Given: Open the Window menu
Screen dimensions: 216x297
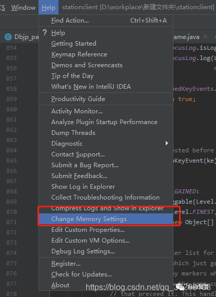Looking at the screenshot, I should pyautogui.click(x=23, y=7).
